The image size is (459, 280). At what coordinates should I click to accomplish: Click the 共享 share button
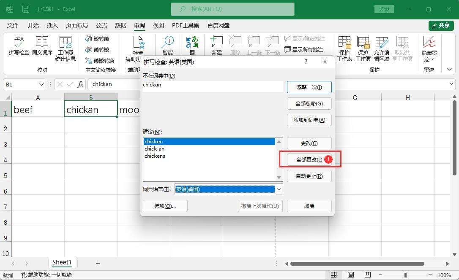(441, 26)
